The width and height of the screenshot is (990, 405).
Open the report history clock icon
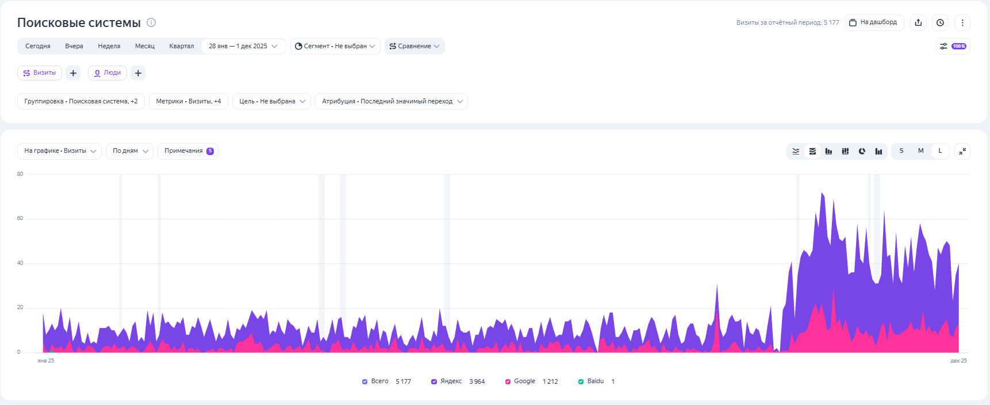click(940, 22)
